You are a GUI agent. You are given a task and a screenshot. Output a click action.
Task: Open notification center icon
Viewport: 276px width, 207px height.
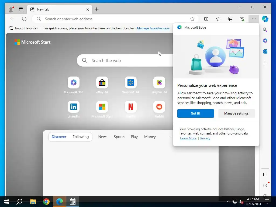[267, 202]
